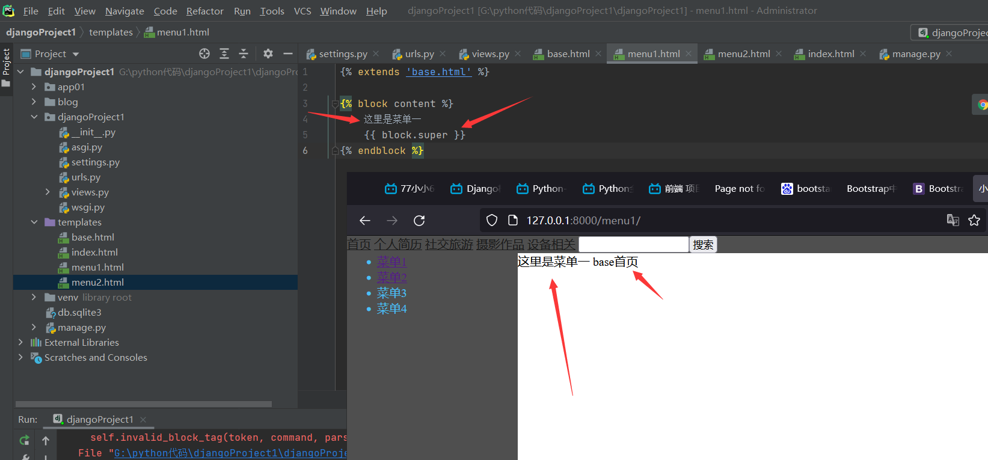Select settings.py in the project tree
988x460 pixels.
(x=95, y=162)
